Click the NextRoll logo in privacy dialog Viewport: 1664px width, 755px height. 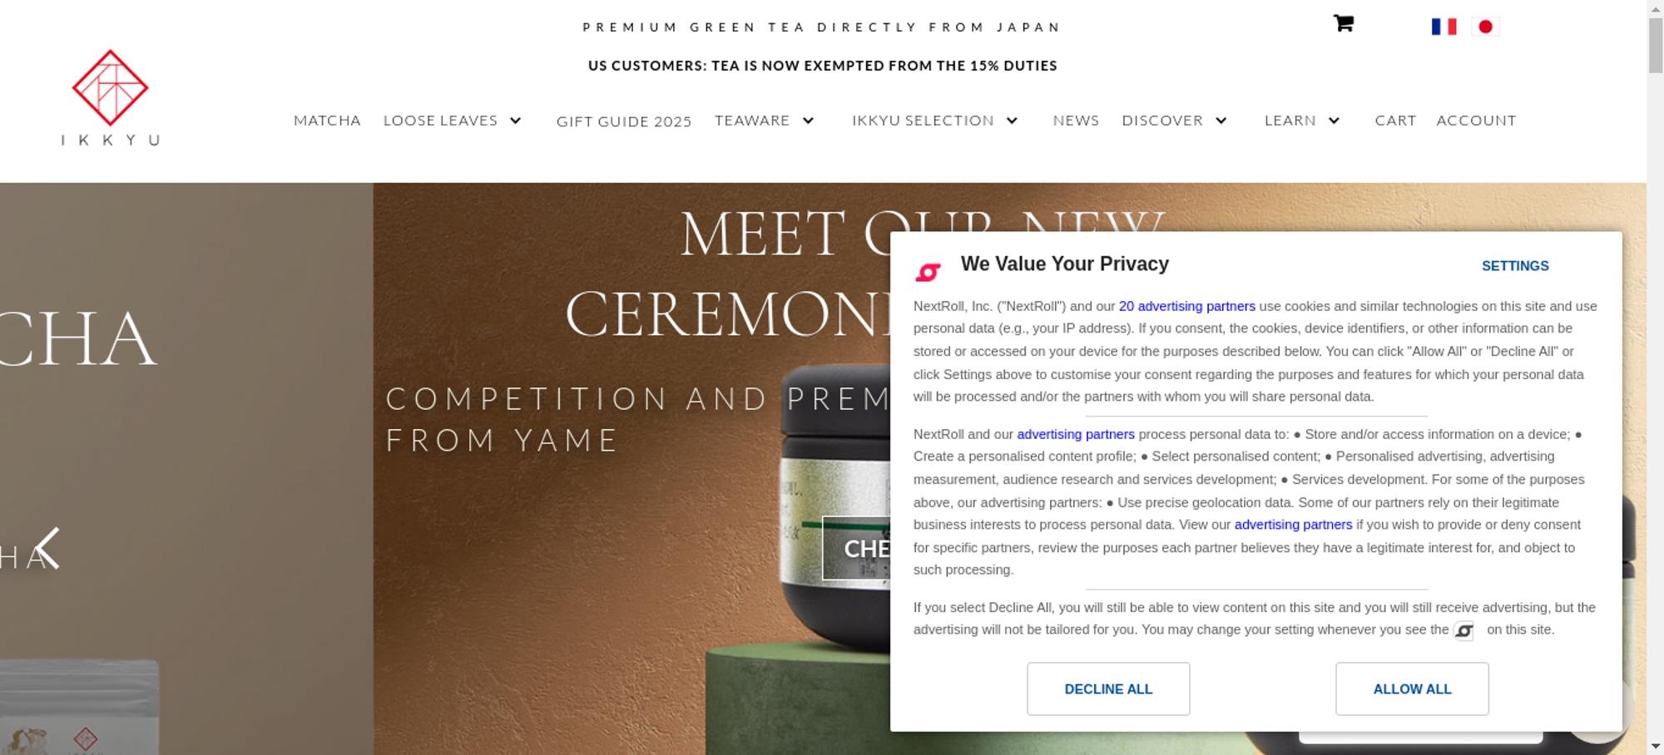pos(928,271)
